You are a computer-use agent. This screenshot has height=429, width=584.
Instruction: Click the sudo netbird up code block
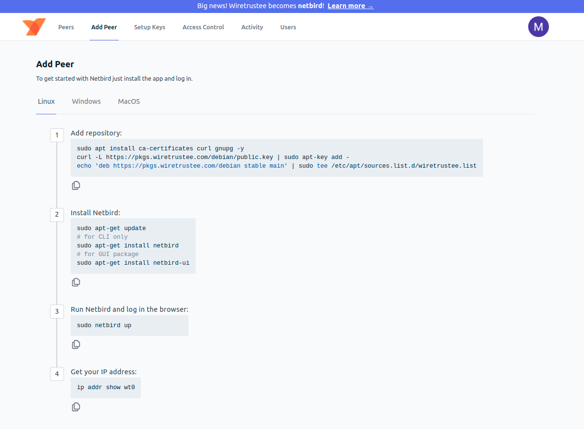tap(129, 325)
